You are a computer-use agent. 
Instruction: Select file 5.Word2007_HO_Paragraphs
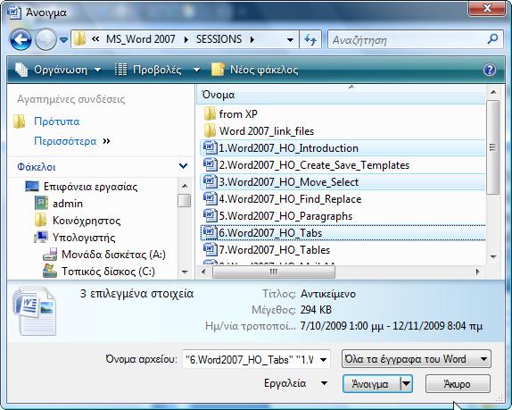pyautogui.click(x=285, y=216)
